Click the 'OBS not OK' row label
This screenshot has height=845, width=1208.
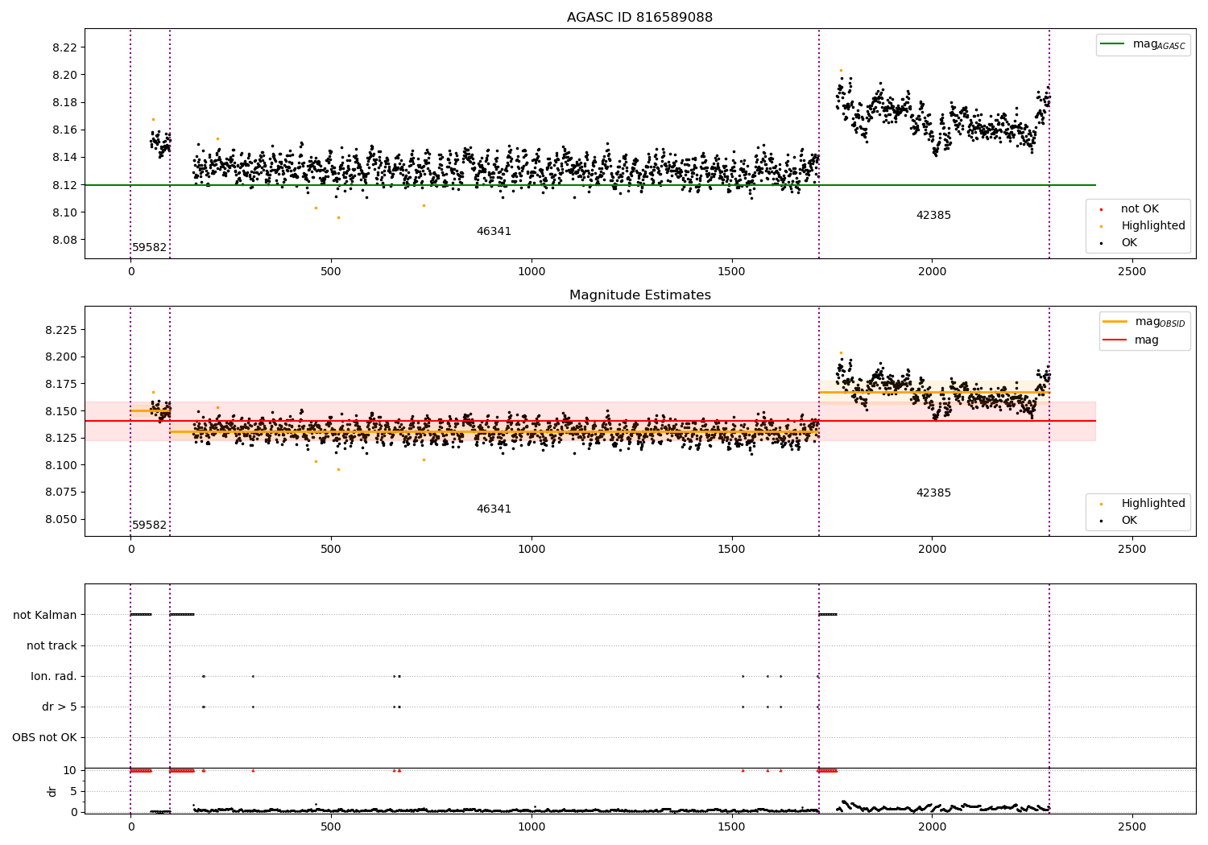44,738
